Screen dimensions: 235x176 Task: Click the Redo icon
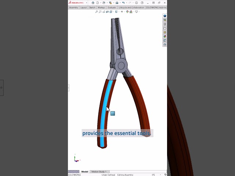click(130, 3)
